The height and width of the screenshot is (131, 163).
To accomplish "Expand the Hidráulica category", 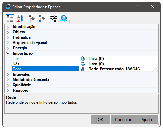I will pos(8,38).
